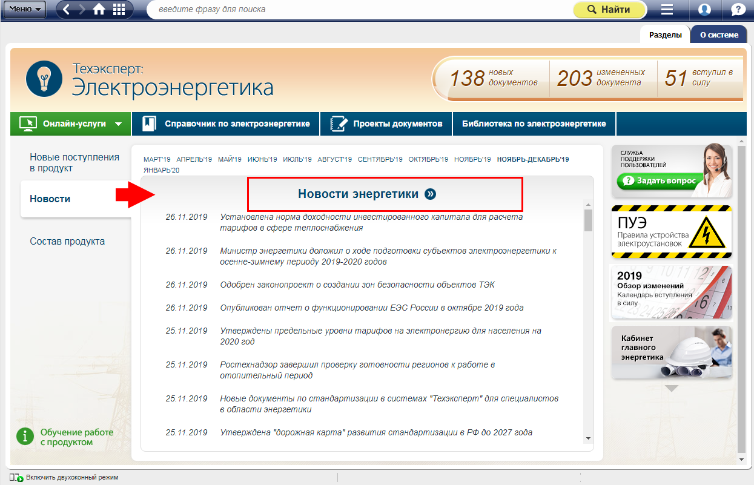Screen dimensions: 754x485
Task: Click the green info icon for Обучение
Action: pyautogui.click(x=25, y=437)
